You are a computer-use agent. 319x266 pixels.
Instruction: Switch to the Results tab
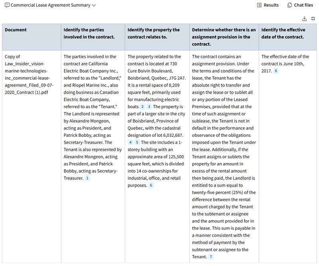(x=268, y=5)
